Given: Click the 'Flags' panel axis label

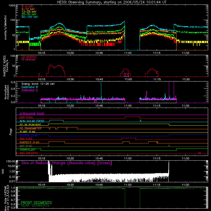Looking at the screenshot, I should 11,132.
